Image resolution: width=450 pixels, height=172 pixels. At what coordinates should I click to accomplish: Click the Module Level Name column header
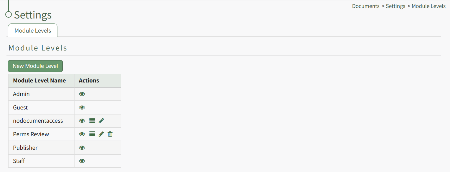(39, 80)
